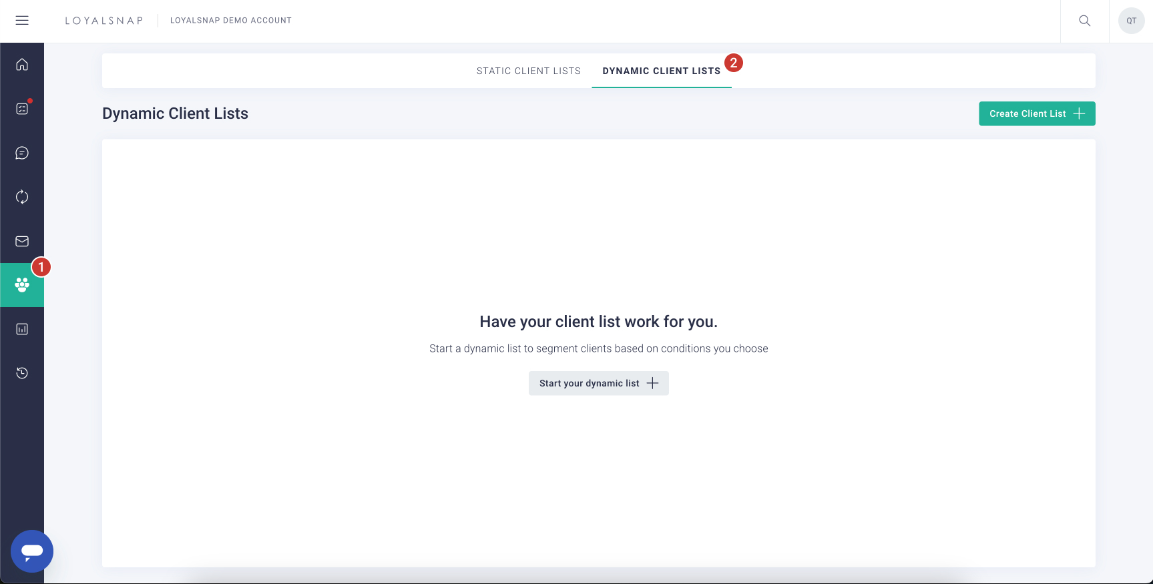Click the search magnifier icon
1153x584 pixels.
1085,21
